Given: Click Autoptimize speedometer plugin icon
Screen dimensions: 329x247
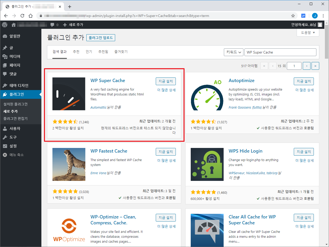Looking at the screenshot, I should click(207, 94).
